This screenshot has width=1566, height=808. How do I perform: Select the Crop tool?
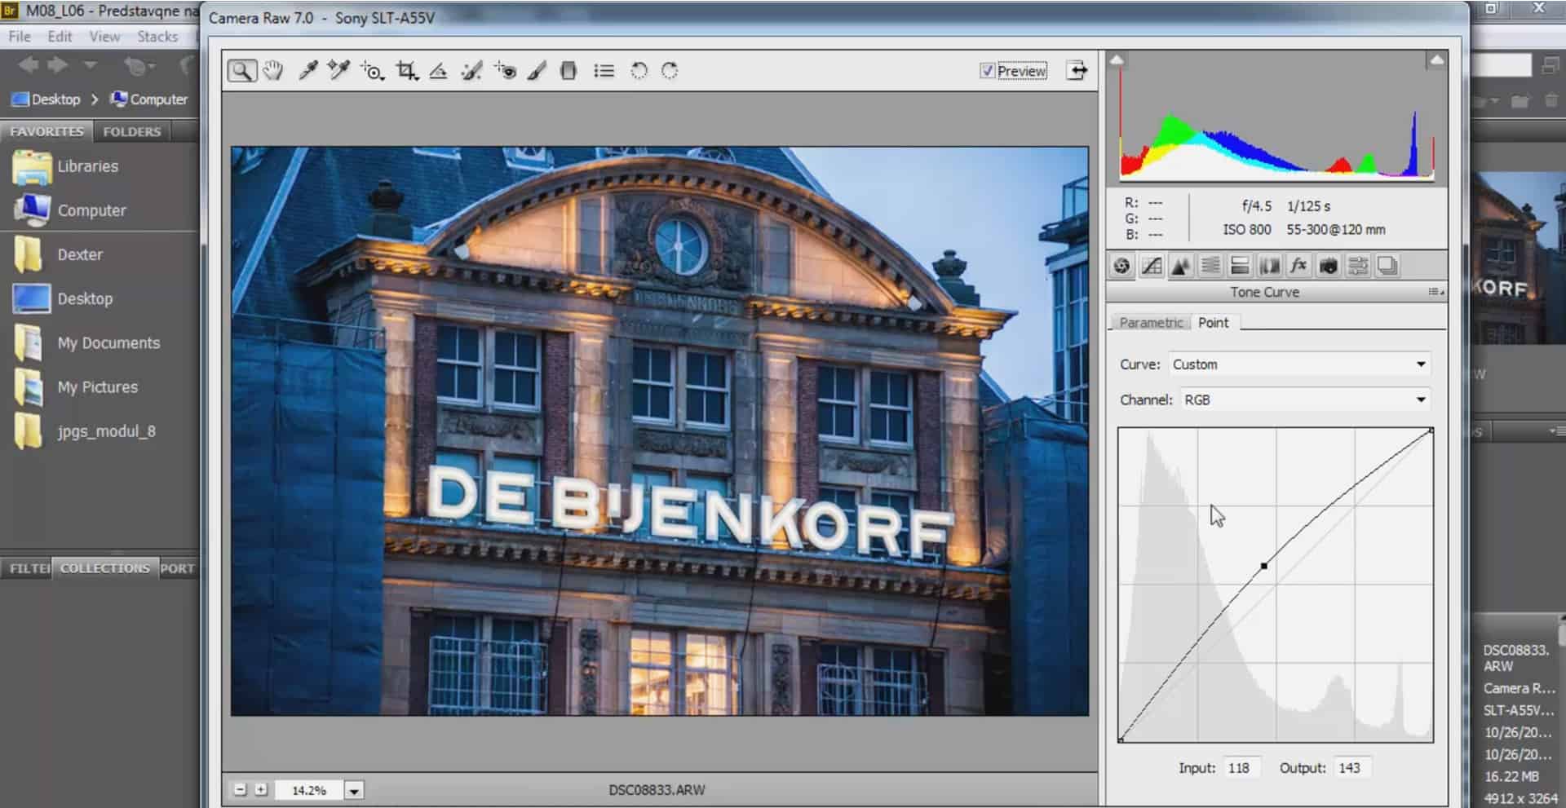pos(406,71)
